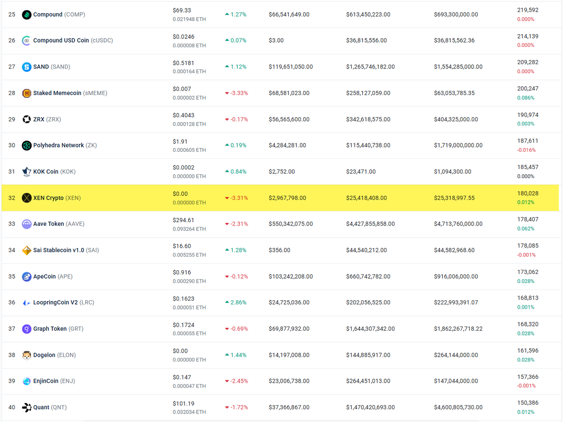Click the Dogelon logo icon
This screenshot has height=422, width=563.
coord(27,355)
